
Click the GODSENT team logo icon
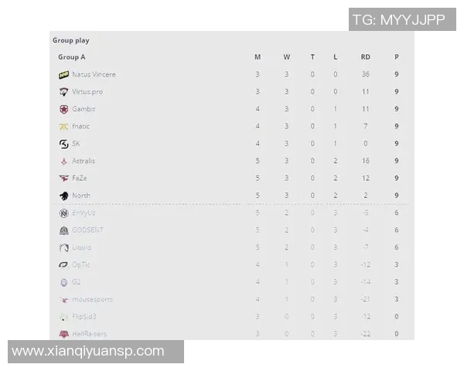[x=64, y=230]
